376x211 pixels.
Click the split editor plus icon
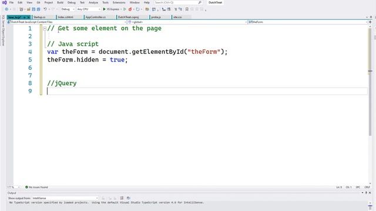coord(370,22)
